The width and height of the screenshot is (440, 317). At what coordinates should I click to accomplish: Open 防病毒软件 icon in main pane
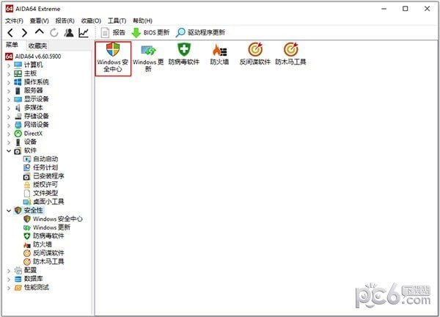pos(184,54)
